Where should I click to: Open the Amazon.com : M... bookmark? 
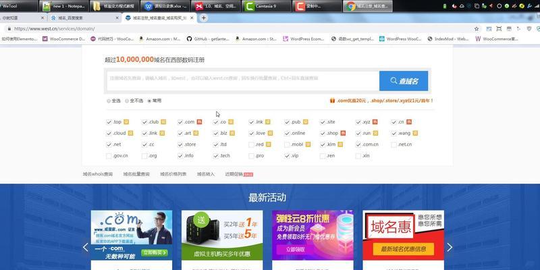click(160, 39)
